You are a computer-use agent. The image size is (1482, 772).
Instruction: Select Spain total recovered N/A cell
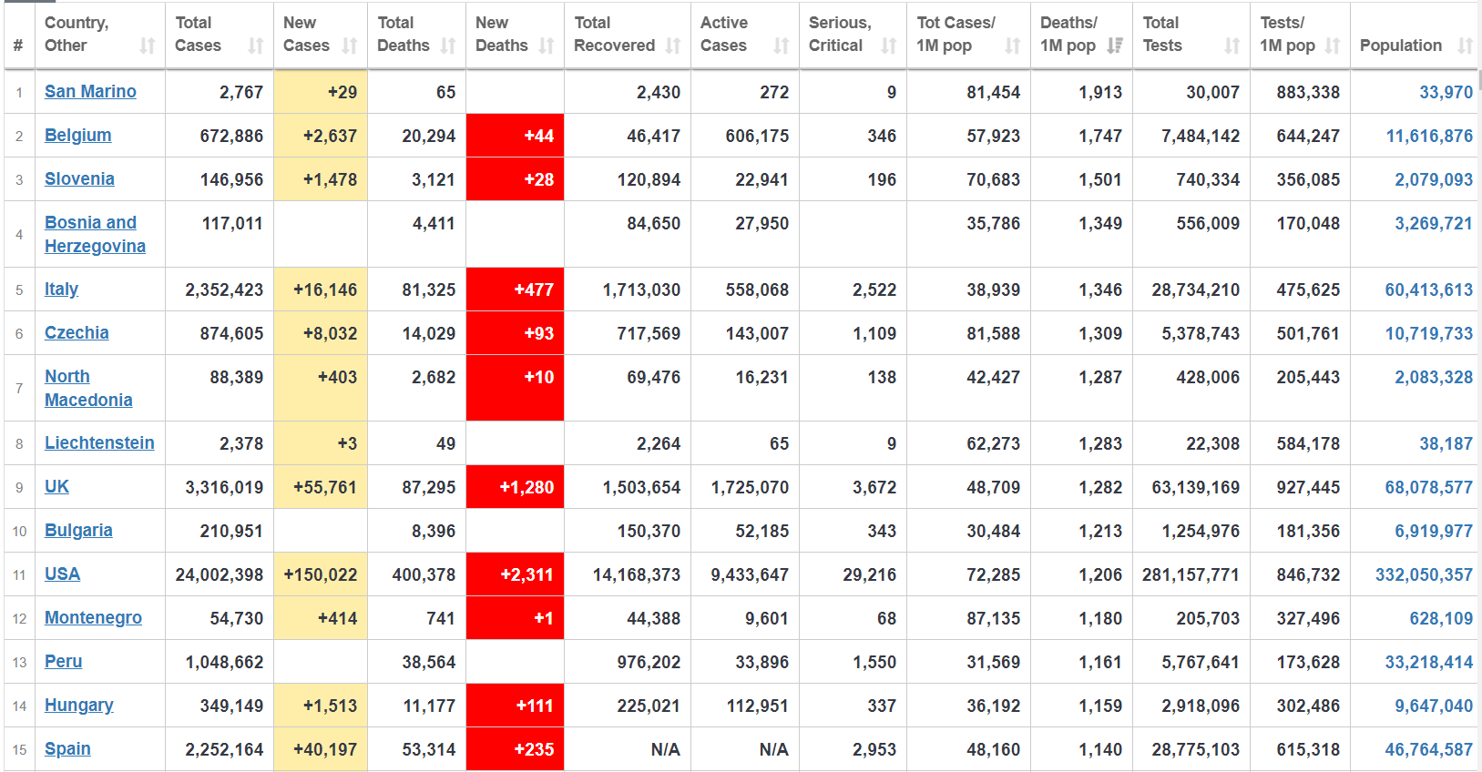[x=628, y=749]
